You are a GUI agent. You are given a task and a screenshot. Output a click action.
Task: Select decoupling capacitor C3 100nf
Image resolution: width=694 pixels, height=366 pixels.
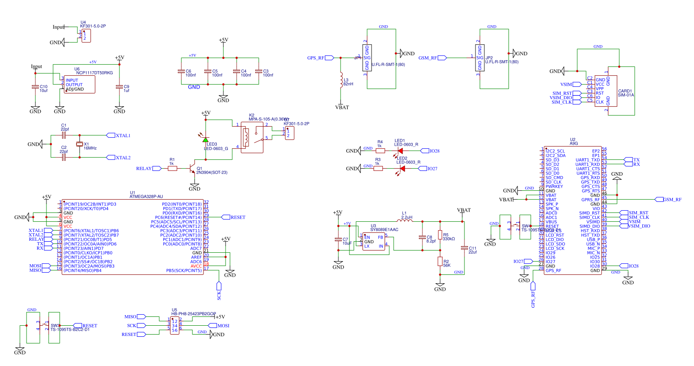pyautogui.click(x=258, y=71)
